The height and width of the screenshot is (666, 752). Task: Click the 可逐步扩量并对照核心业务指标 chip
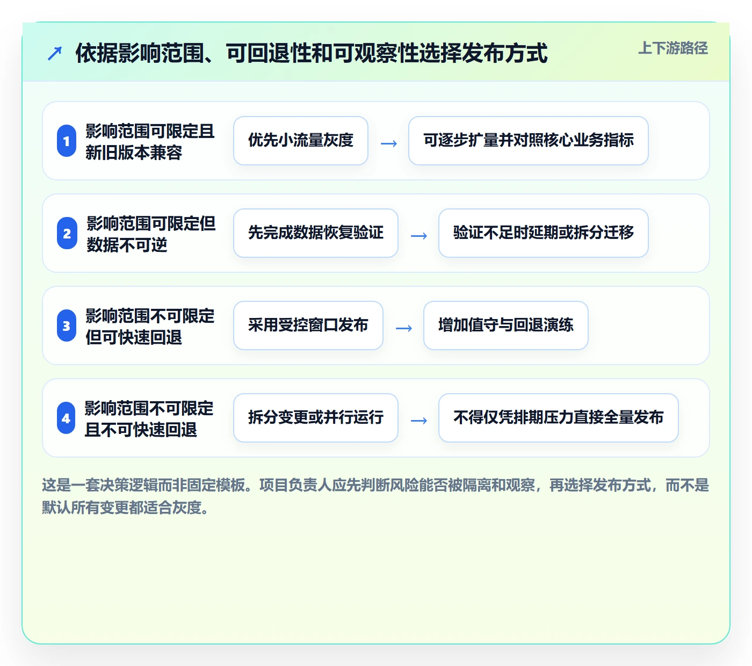(x=529, y=141)
